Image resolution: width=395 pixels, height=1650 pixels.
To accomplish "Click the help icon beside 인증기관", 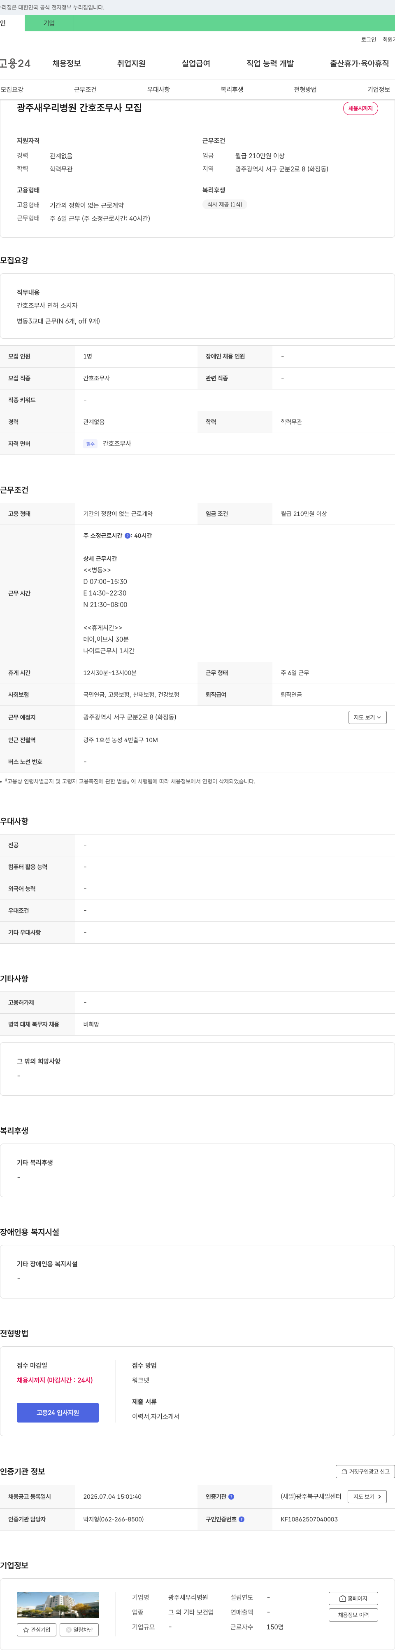I will tap(231, 1496).
